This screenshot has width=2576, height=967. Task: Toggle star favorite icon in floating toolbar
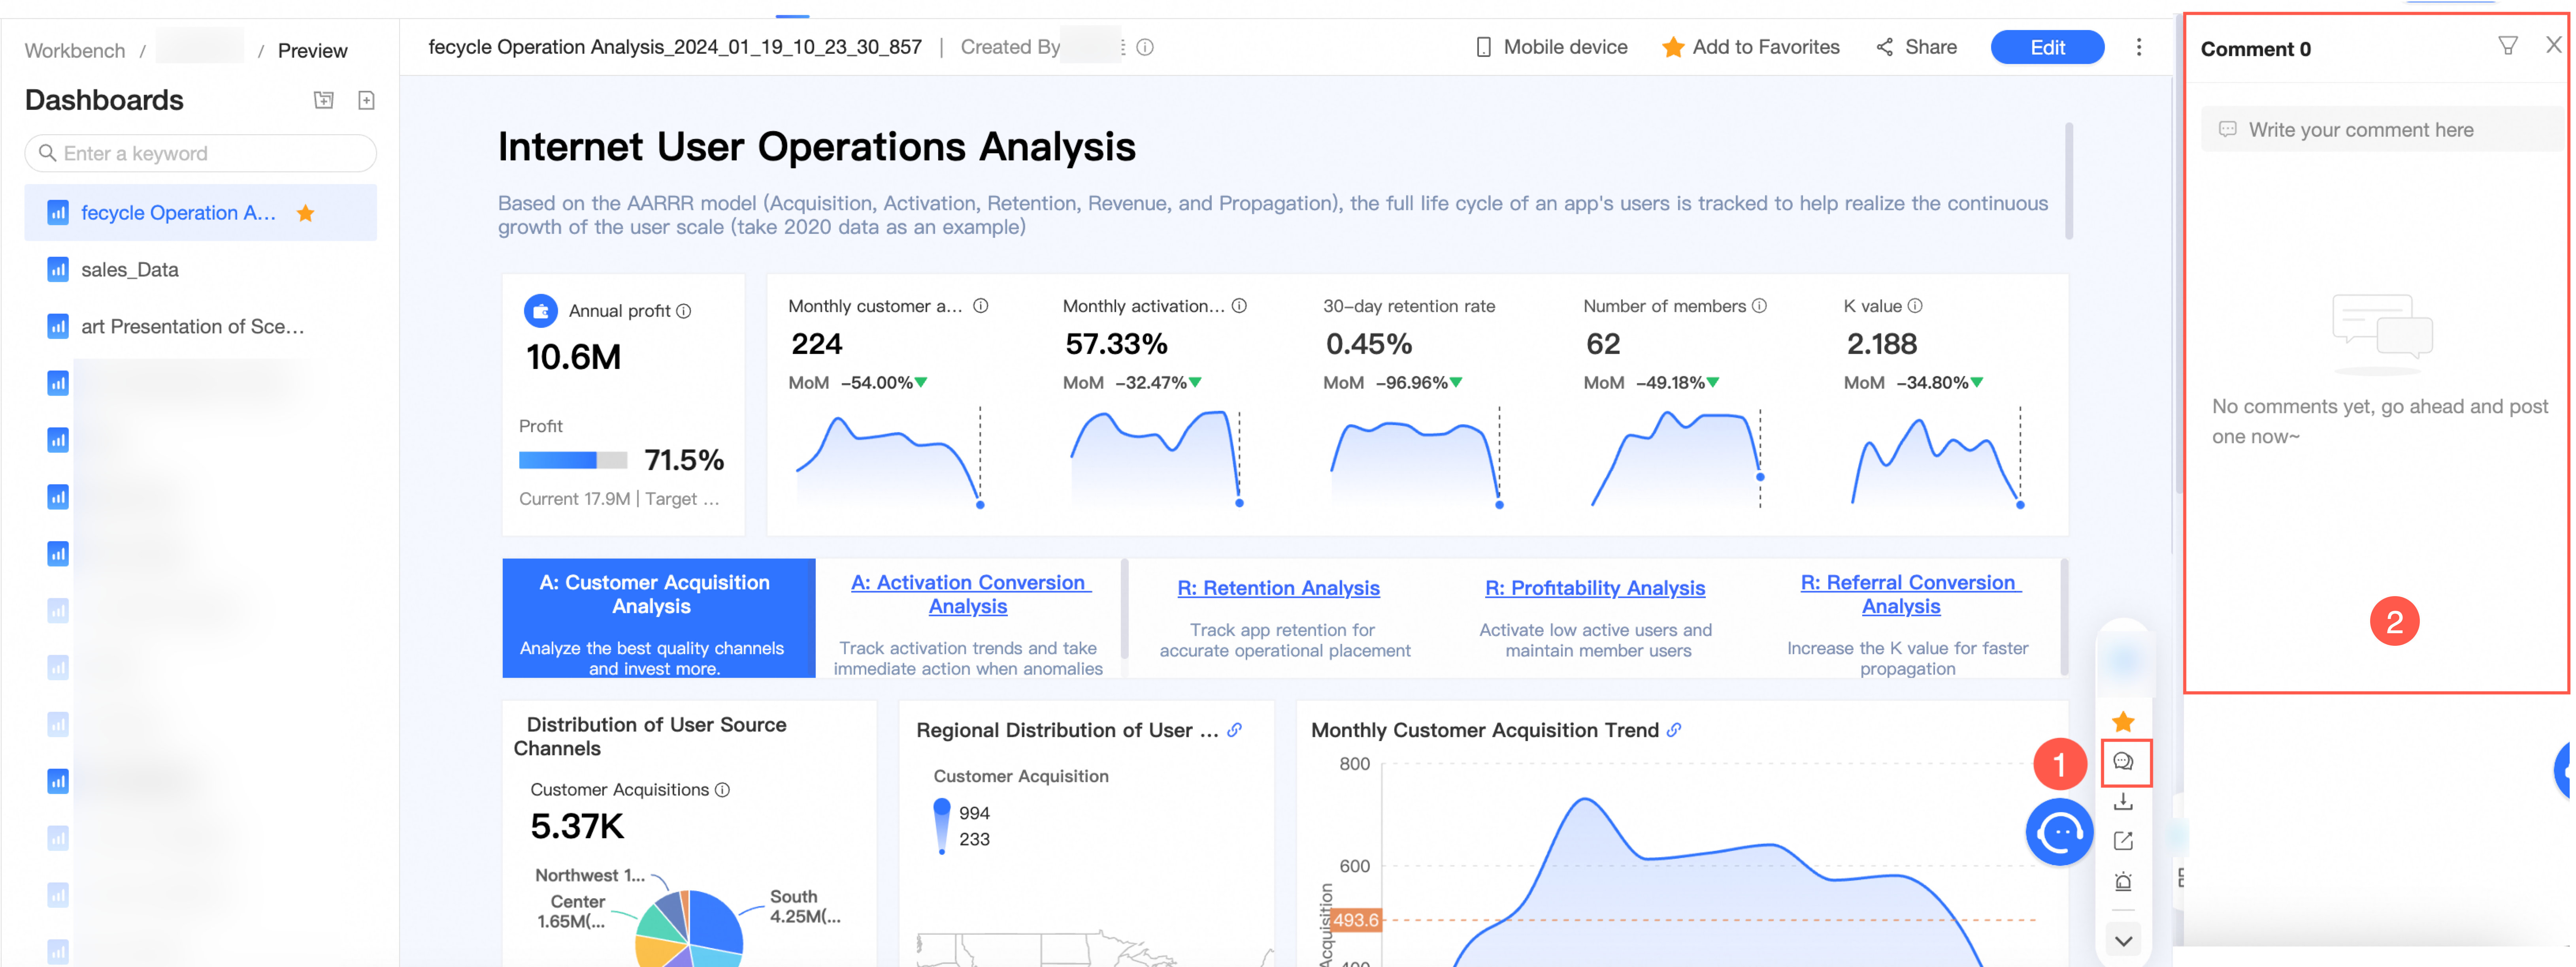click(x=2123, y=721)
